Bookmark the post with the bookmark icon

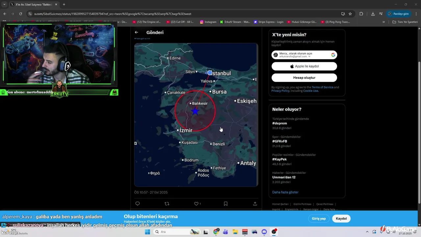click(x=226, y=204)
